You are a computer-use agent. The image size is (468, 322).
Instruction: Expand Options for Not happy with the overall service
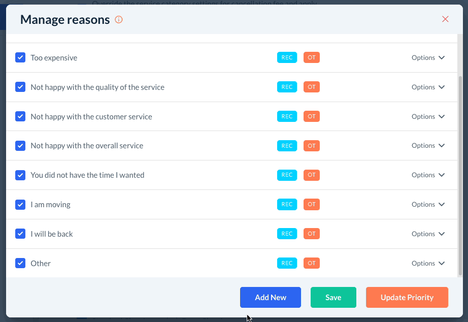pos(428,145)
